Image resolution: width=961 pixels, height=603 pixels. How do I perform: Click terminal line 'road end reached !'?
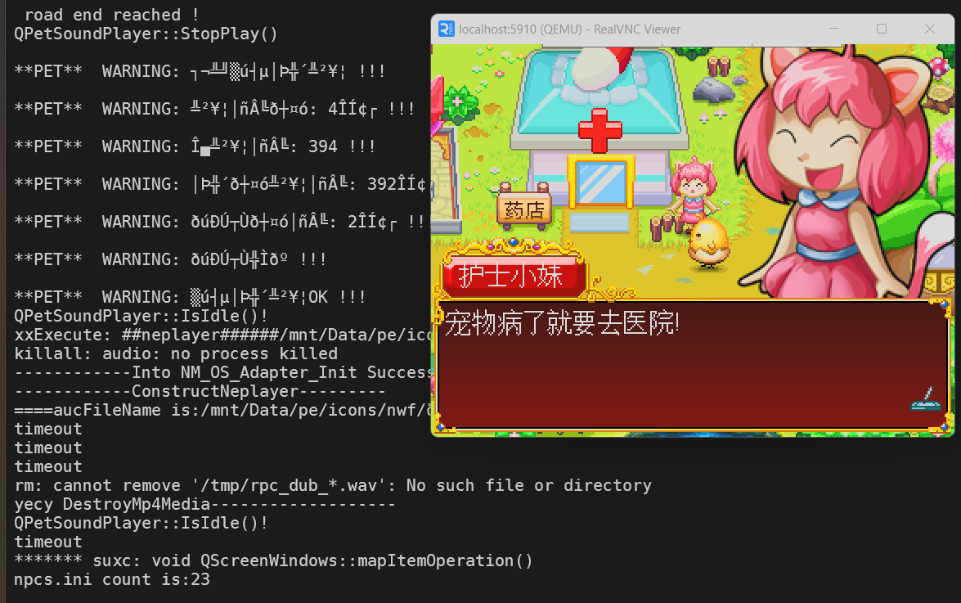(x=111, y=15)
